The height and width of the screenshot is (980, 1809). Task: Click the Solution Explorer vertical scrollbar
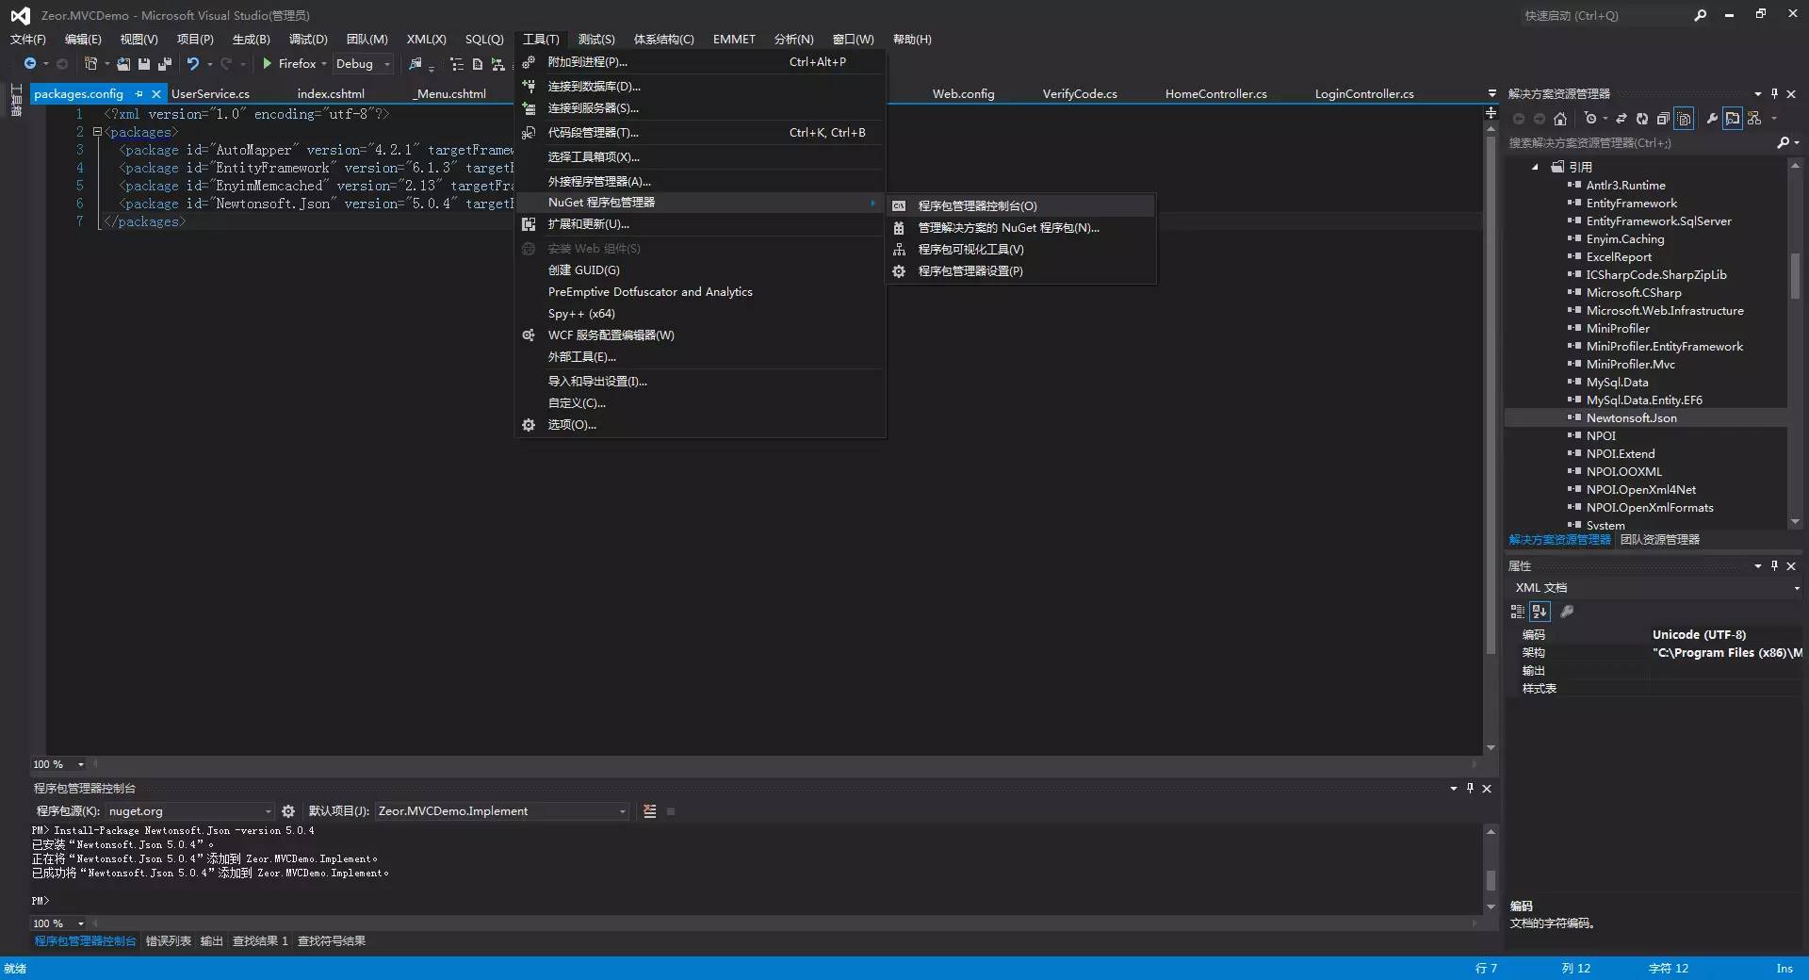pyautogui.click(x=1795, y=343)
